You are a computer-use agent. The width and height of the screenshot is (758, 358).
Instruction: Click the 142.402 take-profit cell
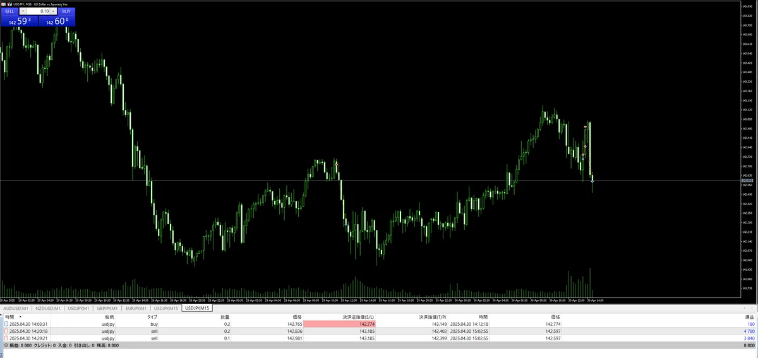(440, 331)
